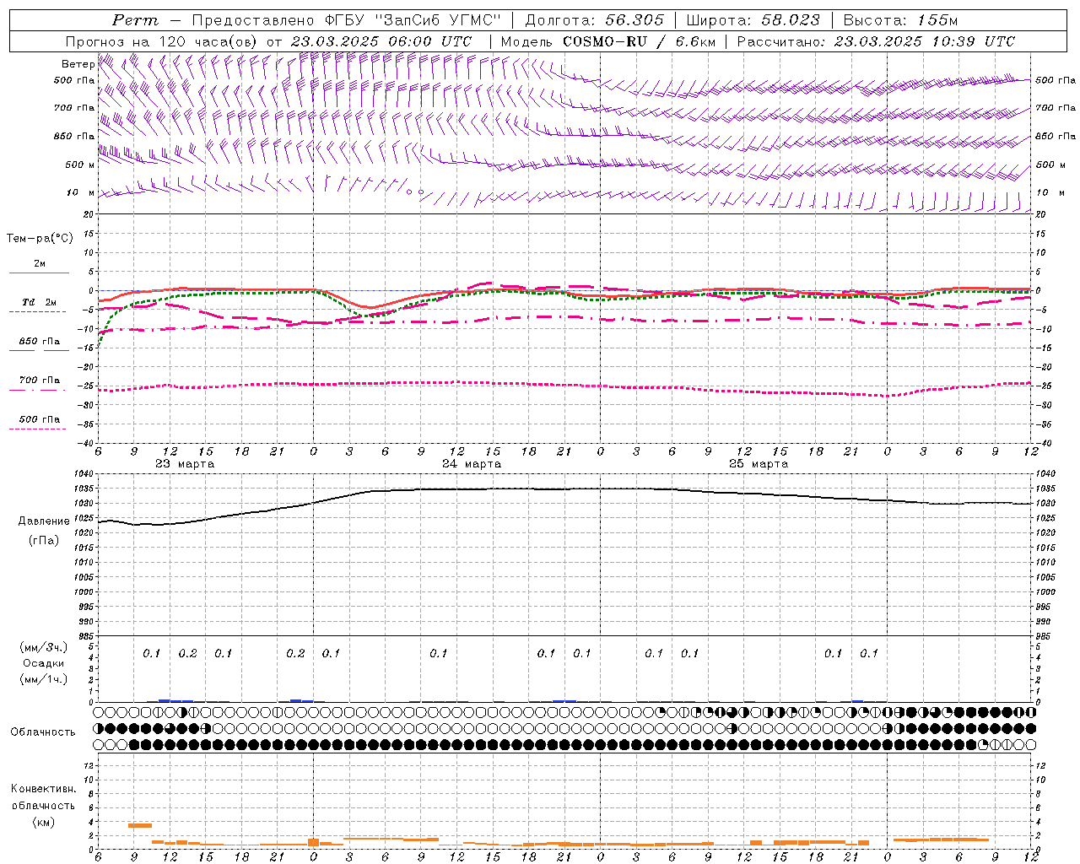Click the '(км)' unit under convective cloudiness
Screen dimensions: 1080x864
click(44, 822)
